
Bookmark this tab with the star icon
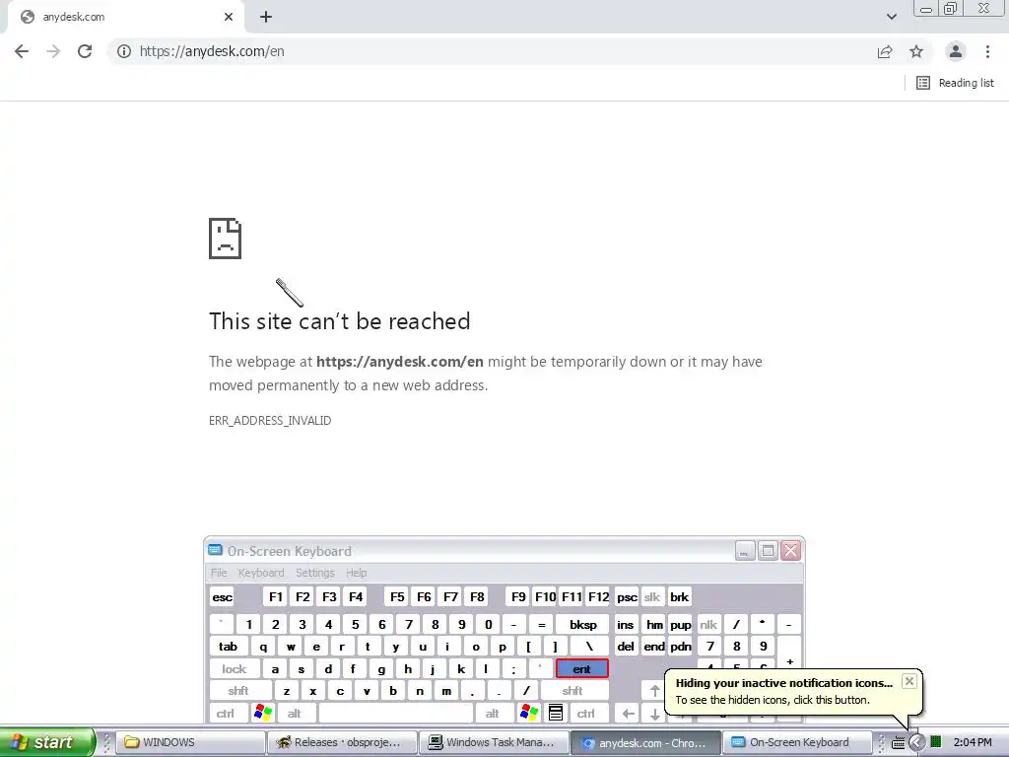(x=916, y=51)
